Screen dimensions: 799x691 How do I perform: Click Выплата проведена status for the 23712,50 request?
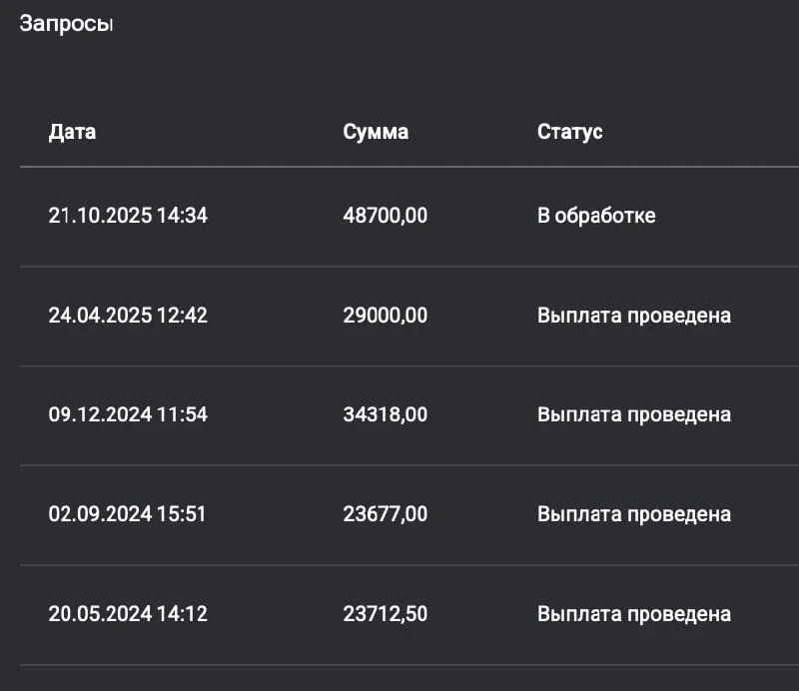633,614
